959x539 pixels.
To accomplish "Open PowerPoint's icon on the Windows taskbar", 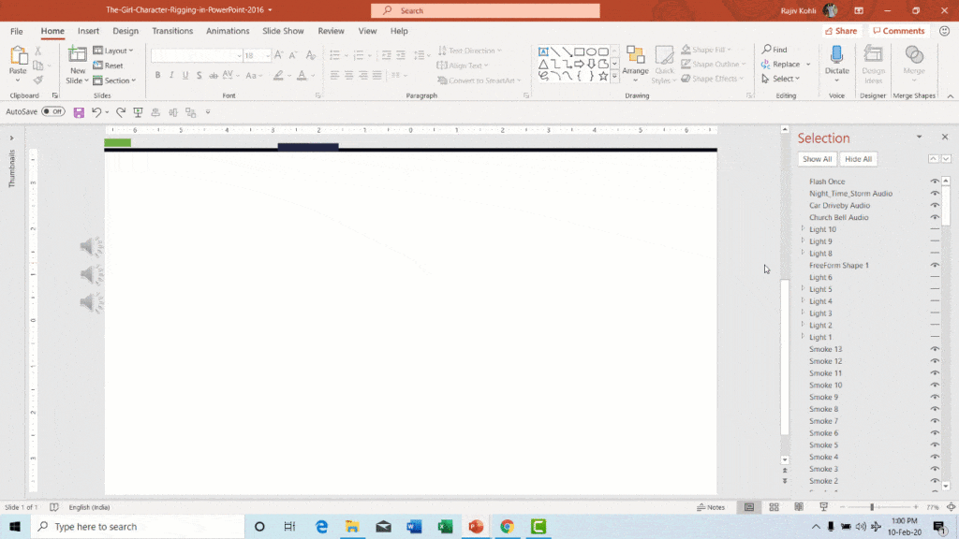I will pyautogui.click(x=476, y=527).
